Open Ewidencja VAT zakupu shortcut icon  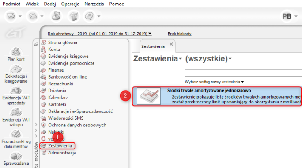(16, 112)
